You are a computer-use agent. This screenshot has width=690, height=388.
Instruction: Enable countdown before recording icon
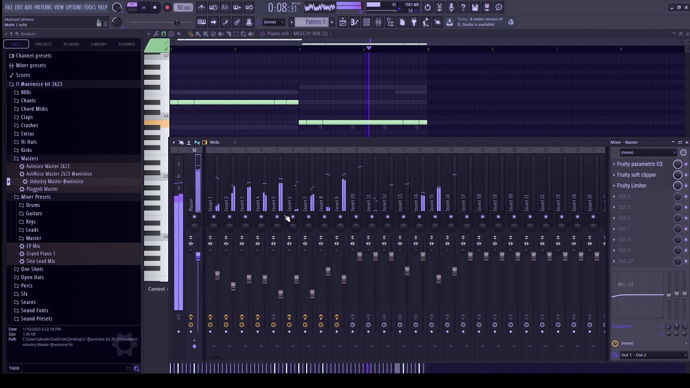click(225, 8)
